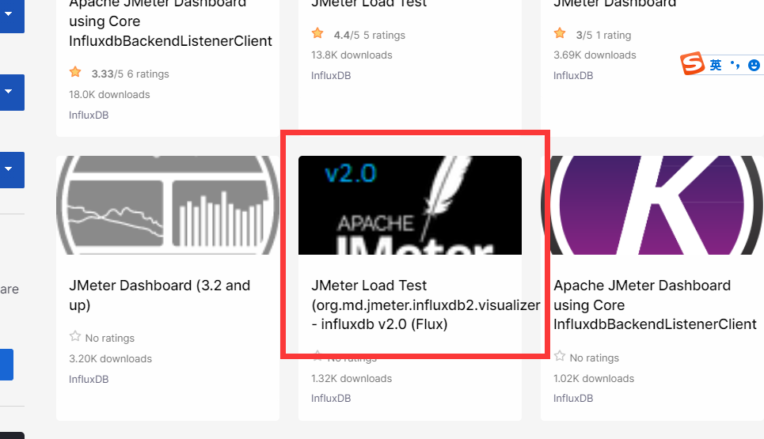Click the orange star beside 3/5 rating

(560, 33)
